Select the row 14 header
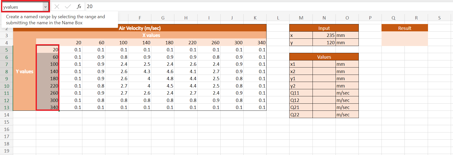Viewport: 453px width, 155px height. 7,115
